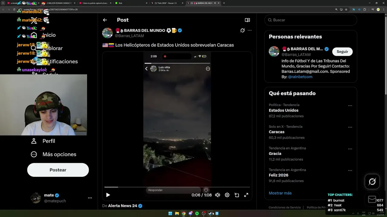This screenshot has height=217, width=387.
Task: Mute the video volume icon
Action: point(217,195)
